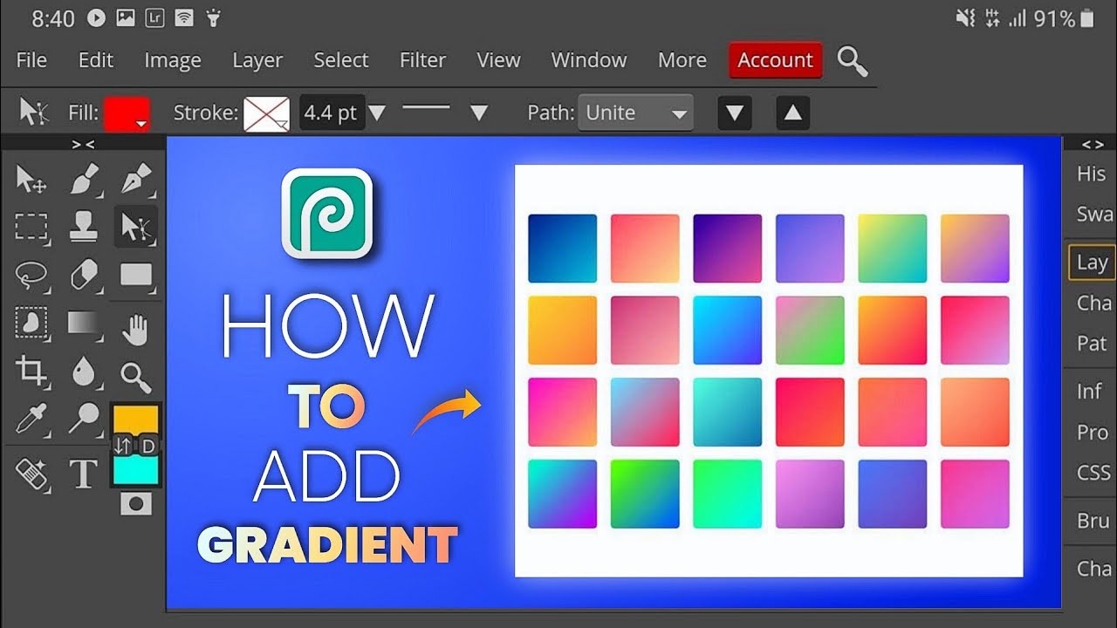Click the down arrow path order button
Image resolution: width=1117 pixels, height=628 pixels.
point(735,113)
